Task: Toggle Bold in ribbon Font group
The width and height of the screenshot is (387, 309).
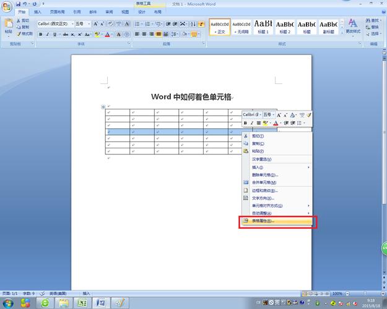Action: [x=41, y=35]
